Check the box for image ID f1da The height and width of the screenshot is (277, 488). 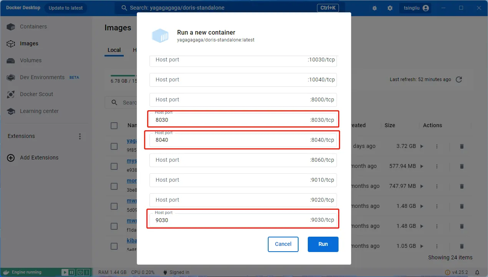click(x=114, y=226)
